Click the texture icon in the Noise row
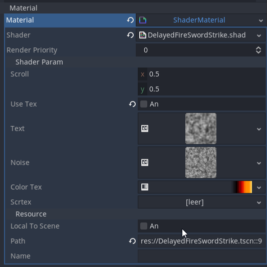 click(x=145, y=162)
